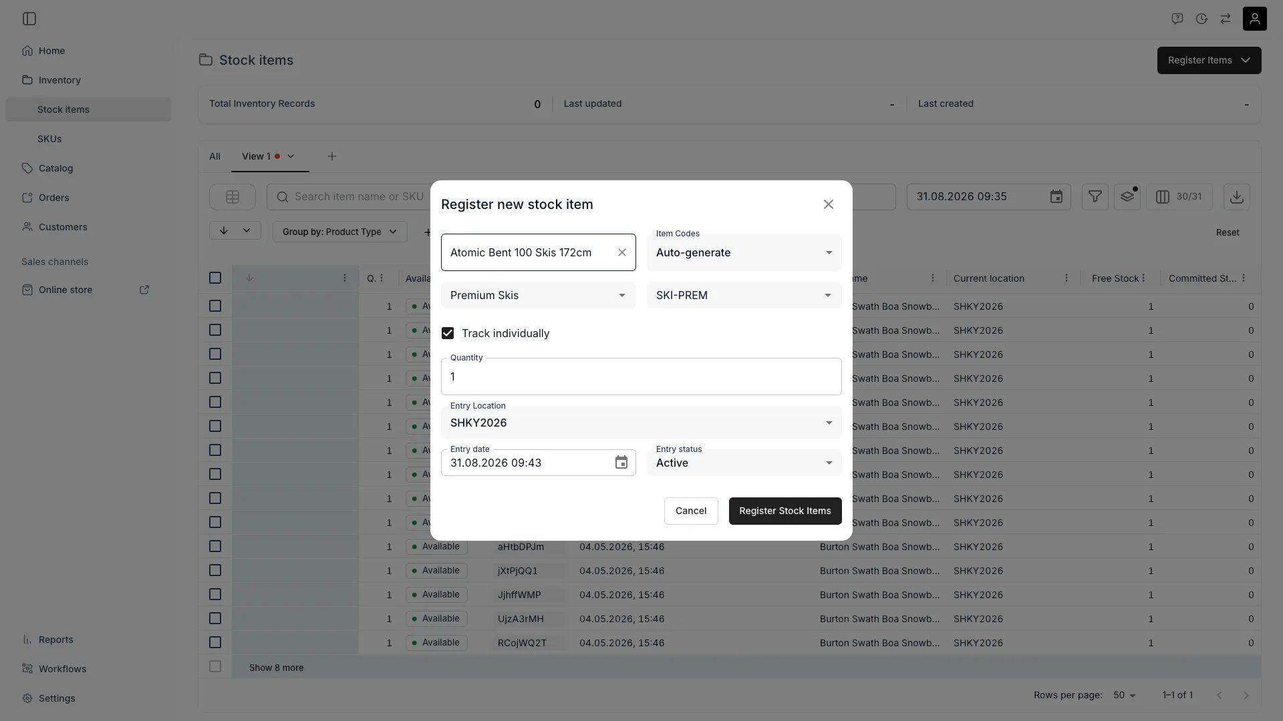Click the layers grouping icon
The width and height of the screenshot is (1283, 721).
1127,197
